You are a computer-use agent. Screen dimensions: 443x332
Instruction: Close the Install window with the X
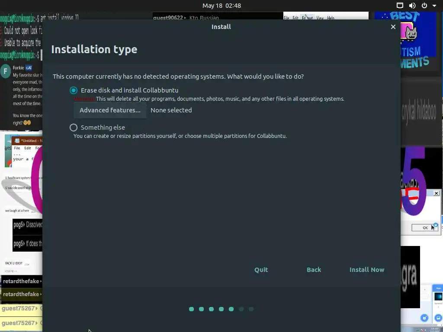(393, 27)
